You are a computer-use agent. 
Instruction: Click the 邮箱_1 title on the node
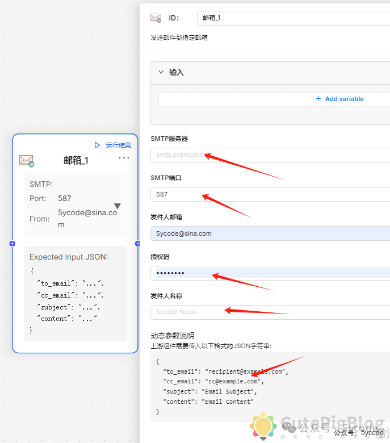point(76,161)
